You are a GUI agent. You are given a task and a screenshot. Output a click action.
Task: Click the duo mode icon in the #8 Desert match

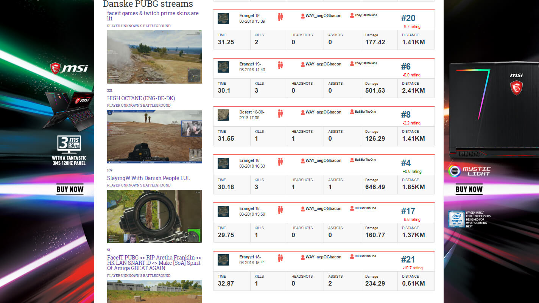pos(280,113)
